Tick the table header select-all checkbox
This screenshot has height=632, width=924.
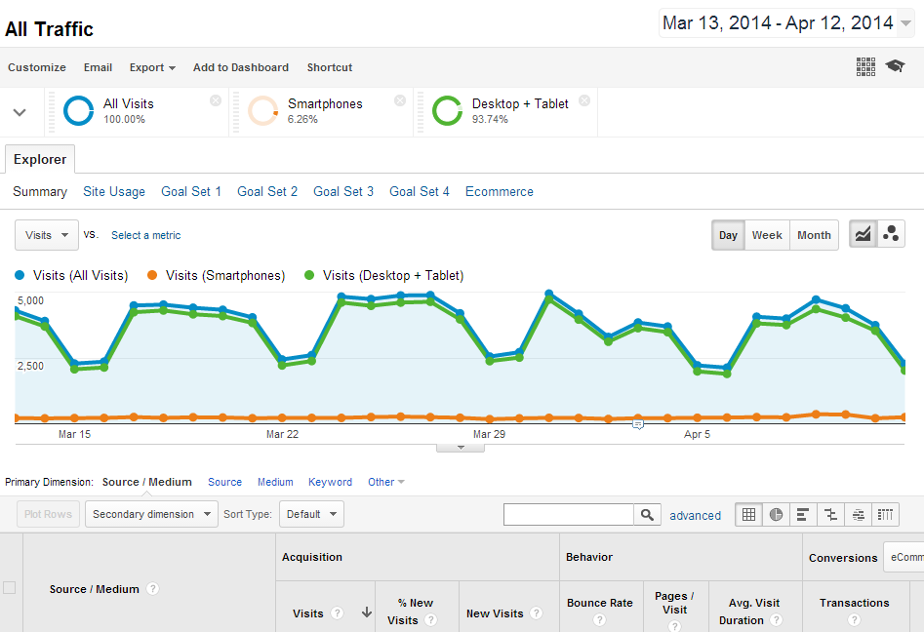[10, 587]
